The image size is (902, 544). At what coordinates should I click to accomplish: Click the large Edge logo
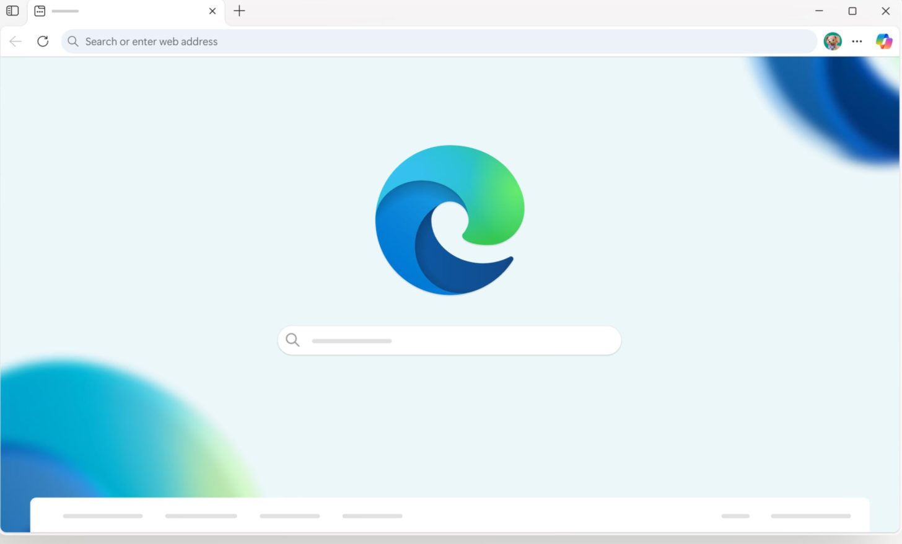pos(450,220)
